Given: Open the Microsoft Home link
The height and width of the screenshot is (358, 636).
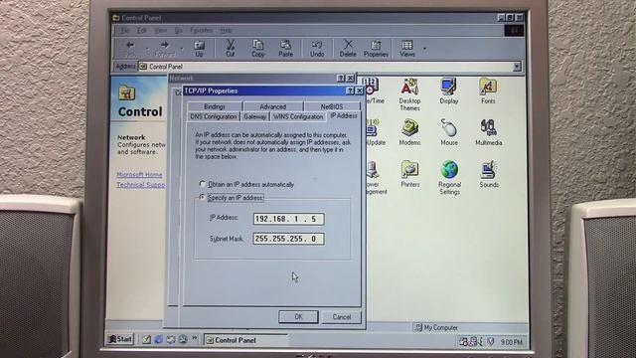Looking at the screenshot, I should click(139, 175).
